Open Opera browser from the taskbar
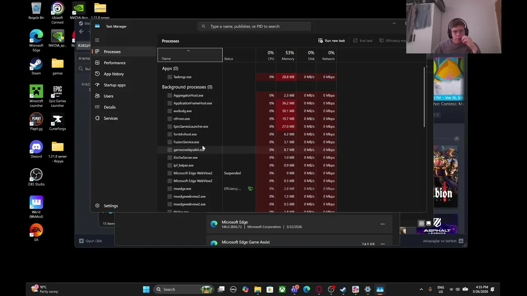Viewport: 527px width, 296px height. (x=319, y=289)
